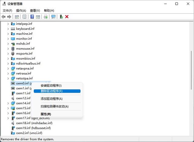Click the printer icon beside oem1.inf
The image size is (194, 142).
[x=13, y=88]
